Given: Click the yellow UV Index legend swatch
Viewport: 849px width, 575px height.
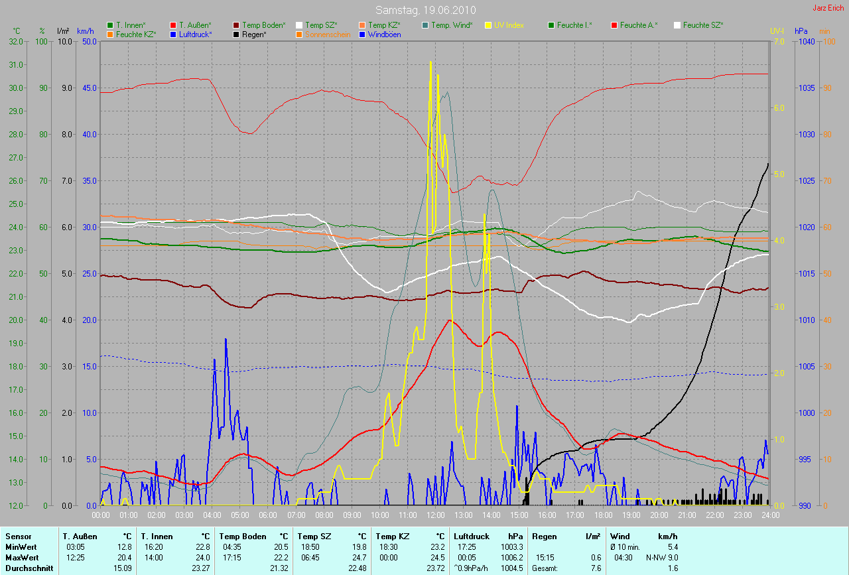Looking at the screenshot, I should pos(488,25).
